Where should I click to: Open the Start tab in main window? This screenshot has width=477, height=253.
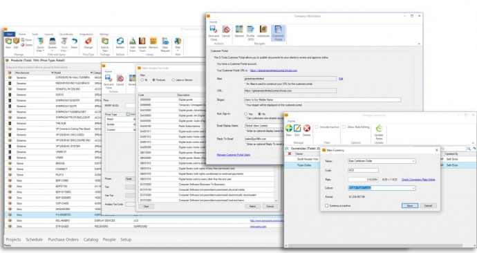pyautogui.click(x=10, y=34)
